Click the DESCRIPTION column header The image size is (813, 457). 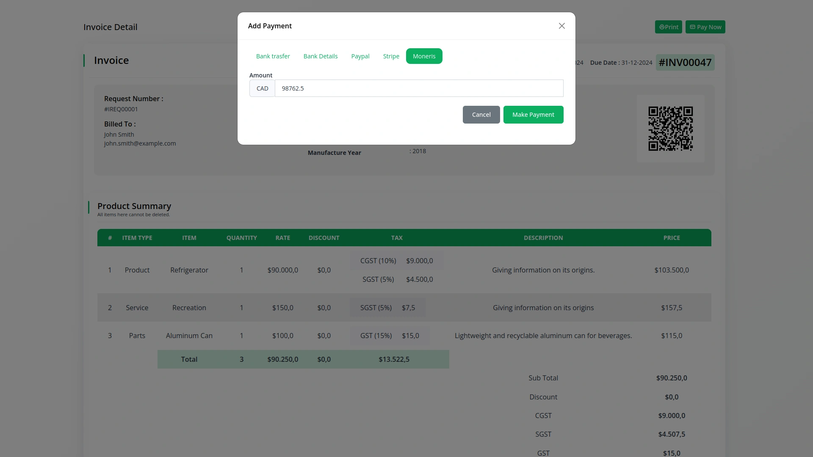(x=543, y=238)
